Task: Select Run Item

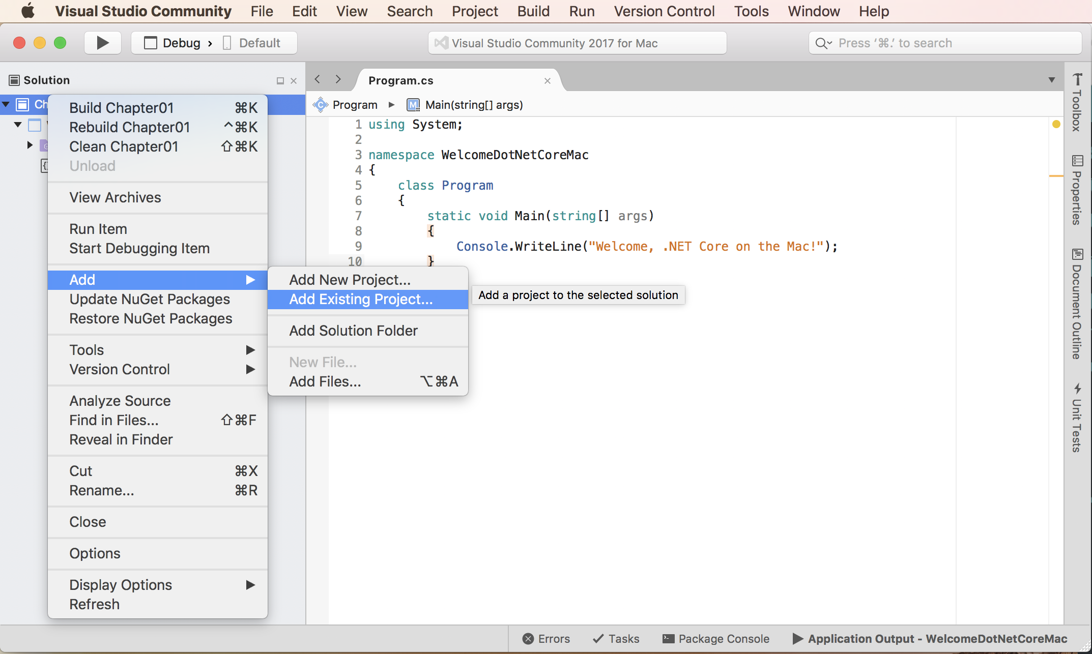Action: [158, 229]
